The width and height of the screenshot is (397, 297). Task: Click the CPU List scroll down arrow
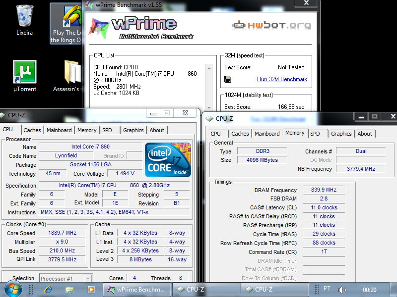209,107
